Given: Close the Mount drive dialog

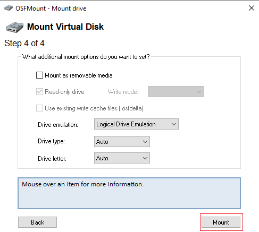Looking at the screenshot, I should point(252,8).
